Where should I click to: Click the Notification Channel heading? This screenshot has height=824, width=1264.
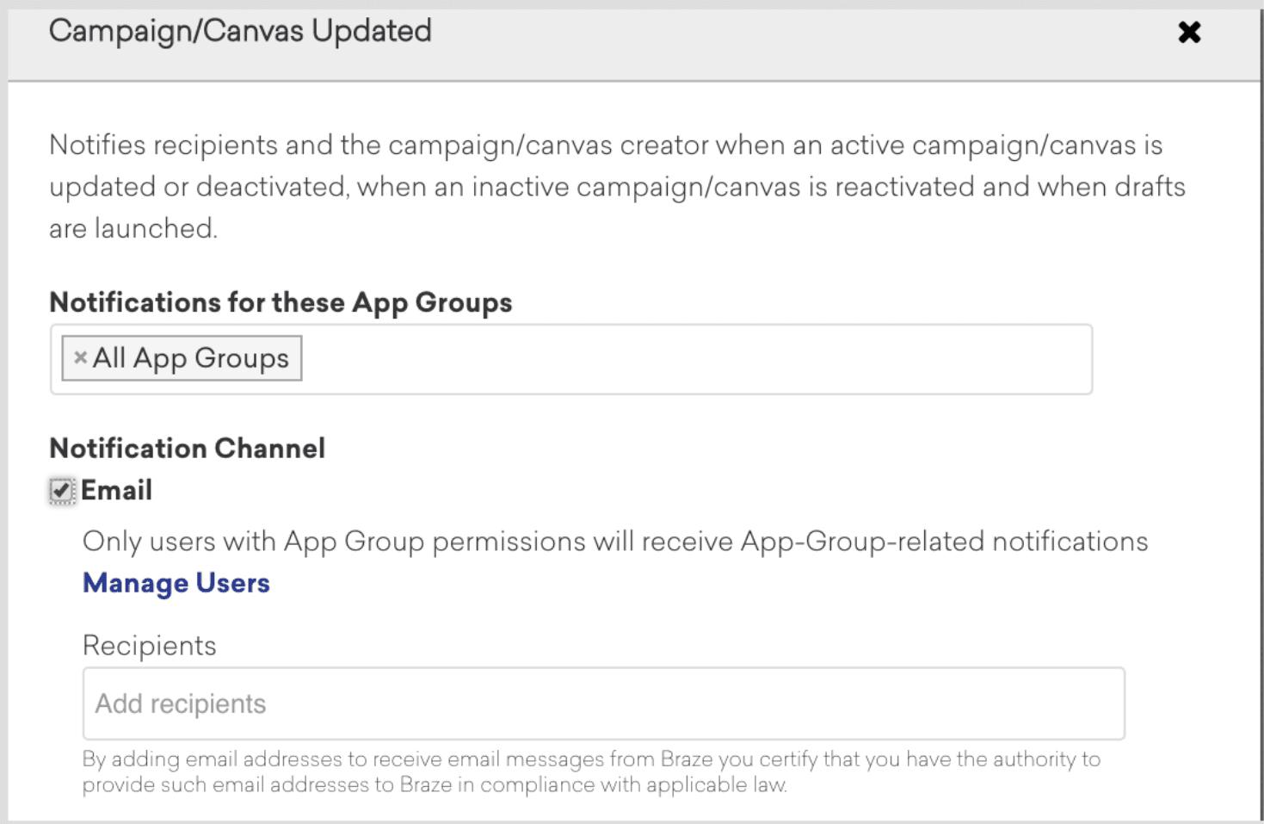click(187, 448)
